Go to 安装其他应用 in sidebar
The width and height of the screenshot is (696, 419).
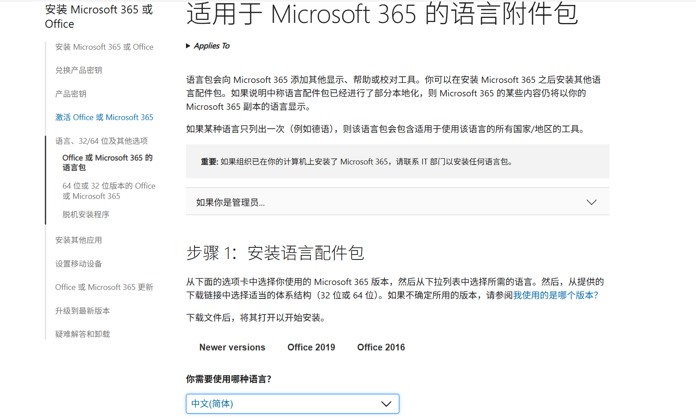coord(78,240)
